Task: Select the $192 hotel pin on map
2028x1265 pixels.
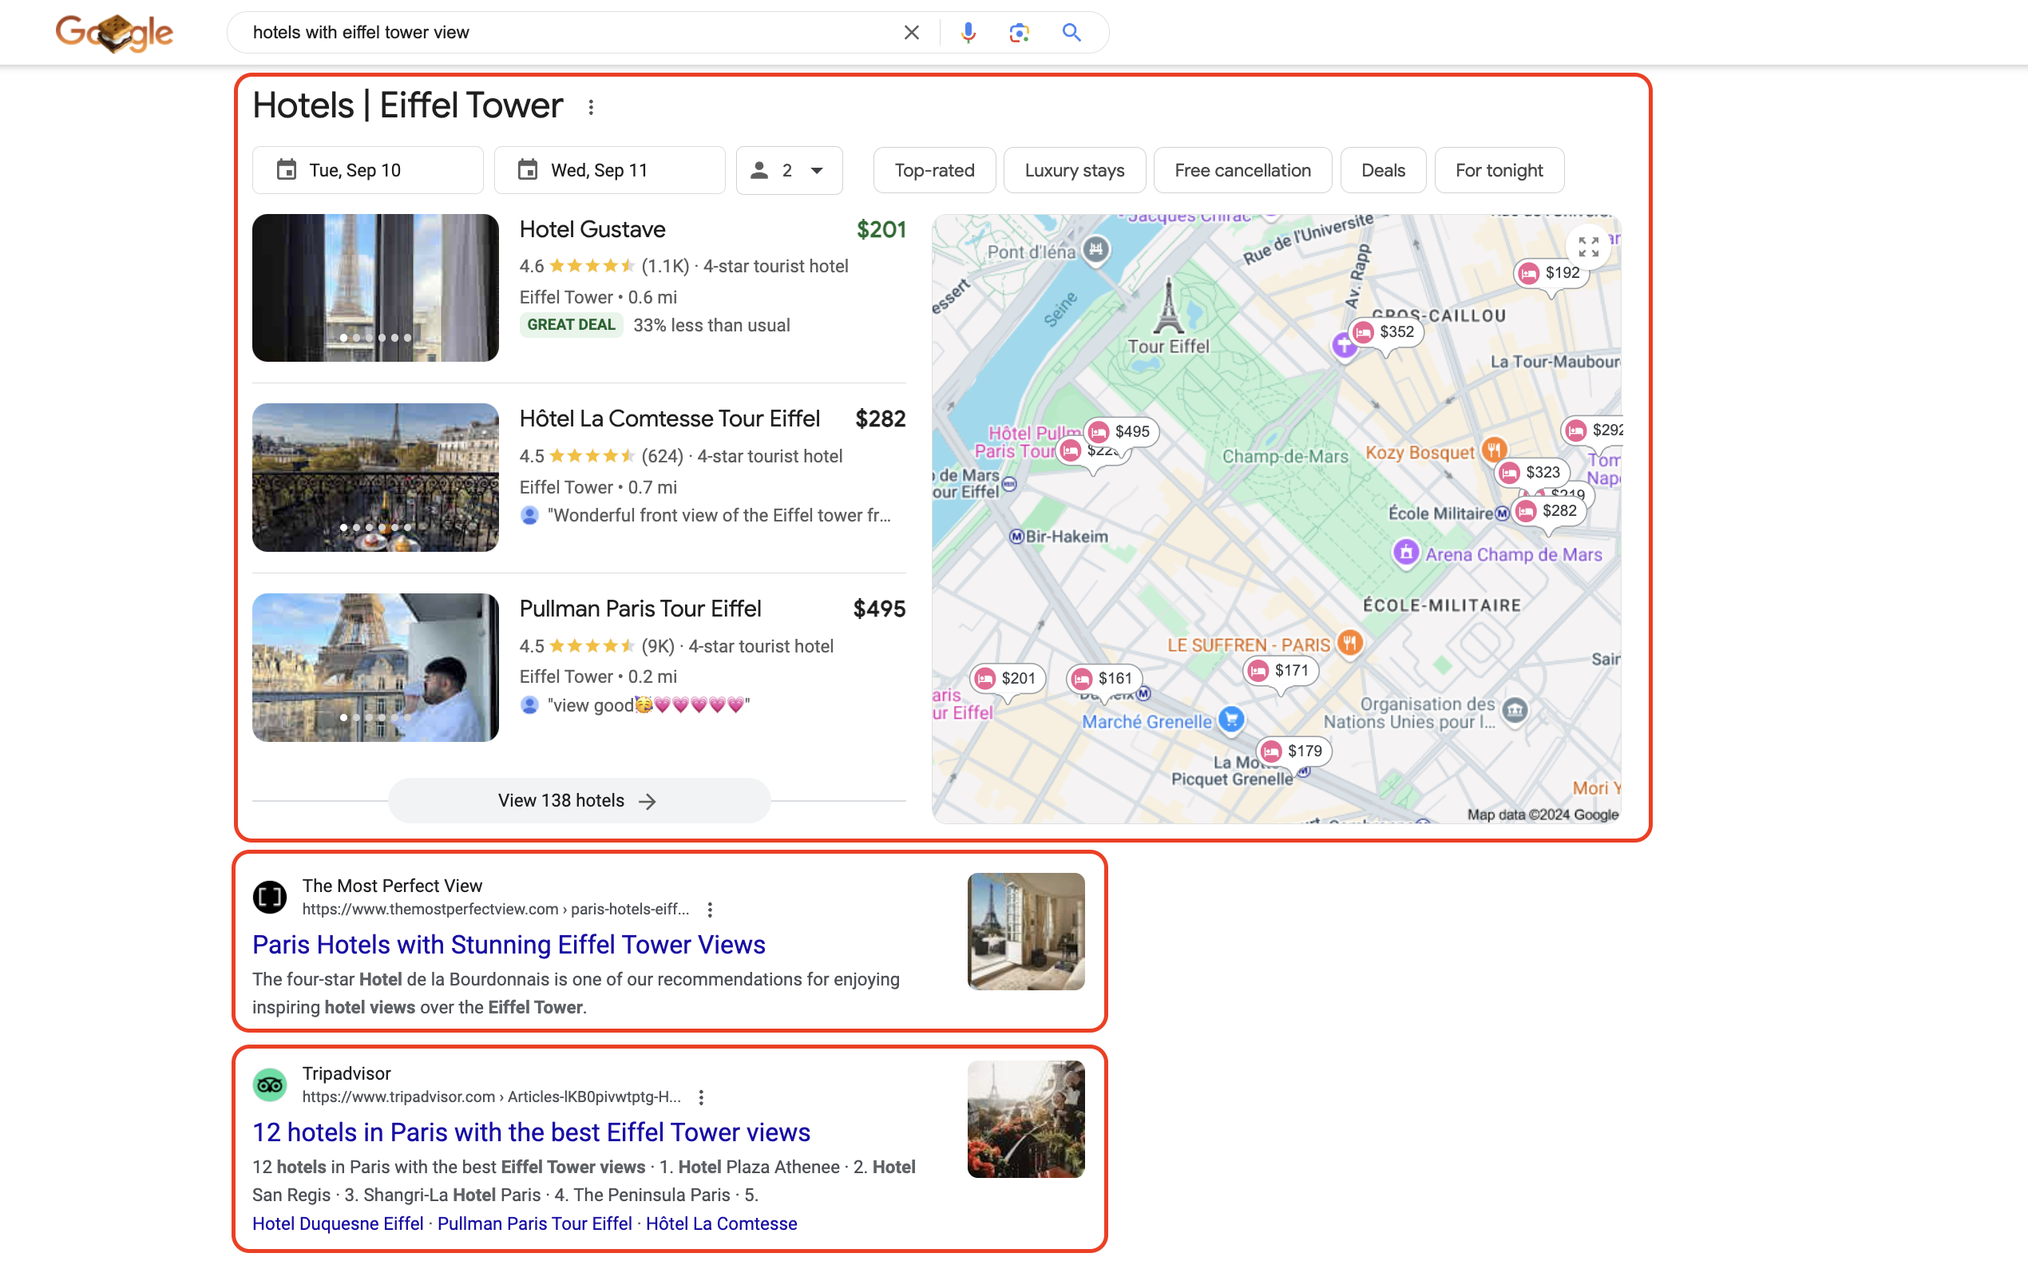Action: (x=1551, y=273)
